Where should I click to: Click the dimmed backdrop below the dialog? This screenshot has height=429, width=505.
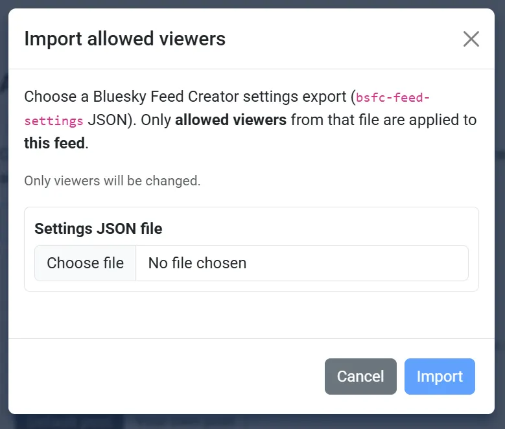coord(253,422)
